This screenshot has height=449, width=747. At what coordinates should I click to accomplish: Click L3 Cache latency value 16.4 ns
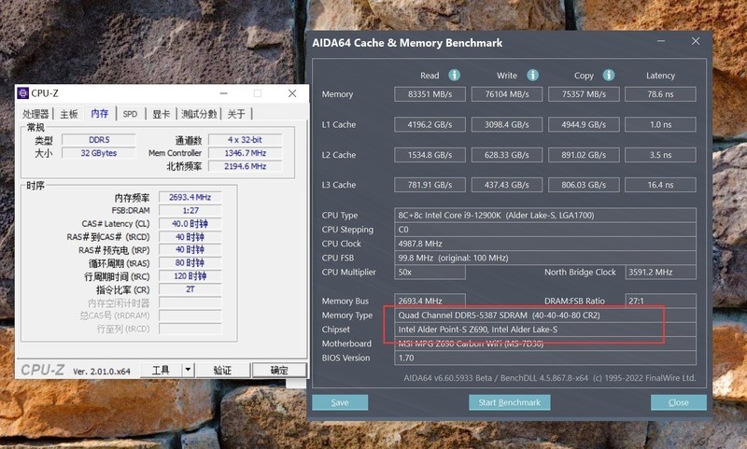(x=660, y=185)
